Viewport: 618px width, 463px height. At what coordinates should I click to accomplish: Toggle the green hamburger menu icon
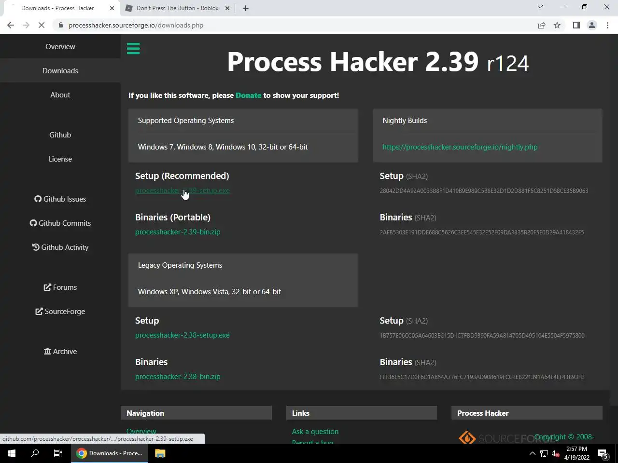pos(133,48)
